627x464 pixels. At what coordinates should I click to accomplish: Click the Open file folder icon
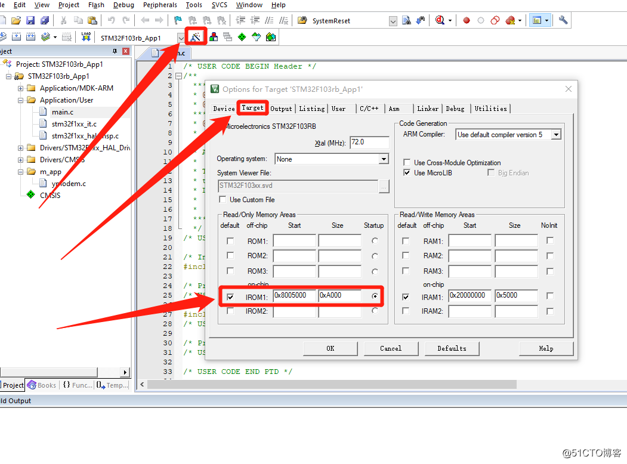pos(16,20)
